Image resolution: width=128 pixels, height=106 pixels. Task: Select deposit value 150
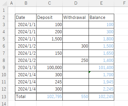(x=49, y=53)
